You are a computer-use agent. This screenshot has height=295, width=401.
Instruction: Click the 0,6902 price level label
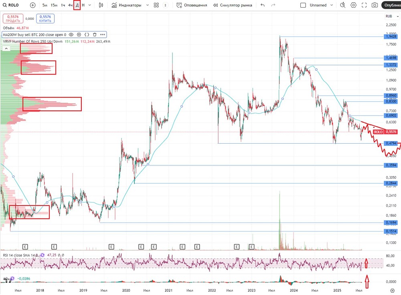coord(391,116)
